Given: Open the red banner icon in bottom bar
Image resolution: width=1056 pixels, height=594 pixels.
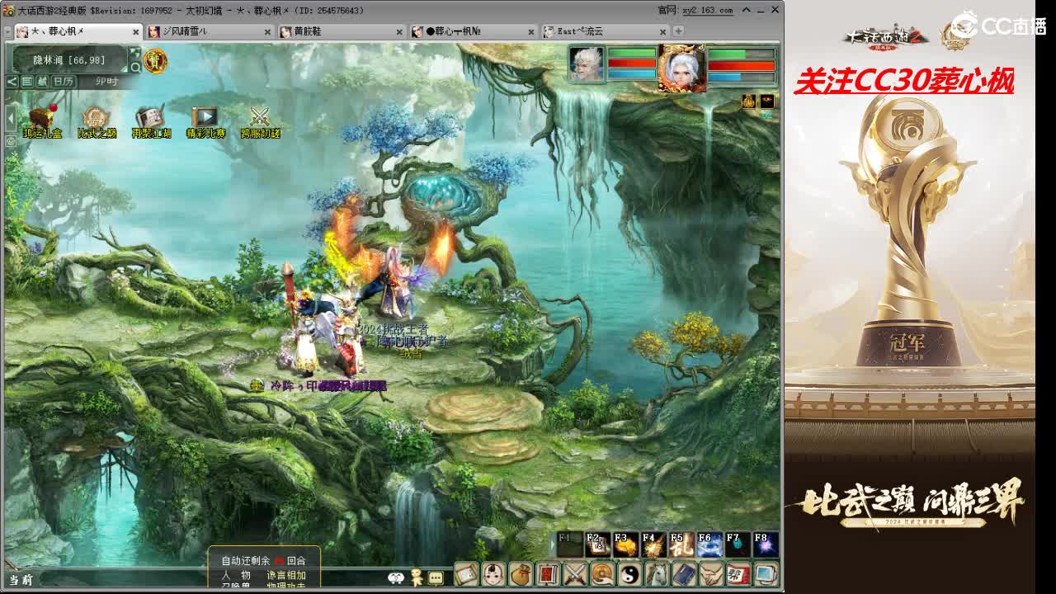Looking at the screenshot, I should (548, 573).
